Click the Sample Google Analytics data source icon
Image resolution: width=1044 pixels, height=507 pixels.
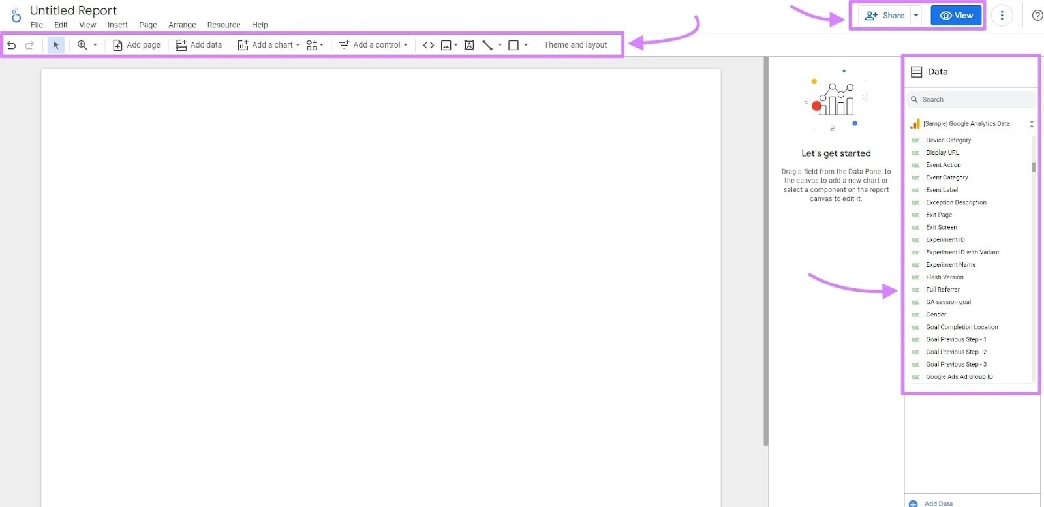[915, 123]
